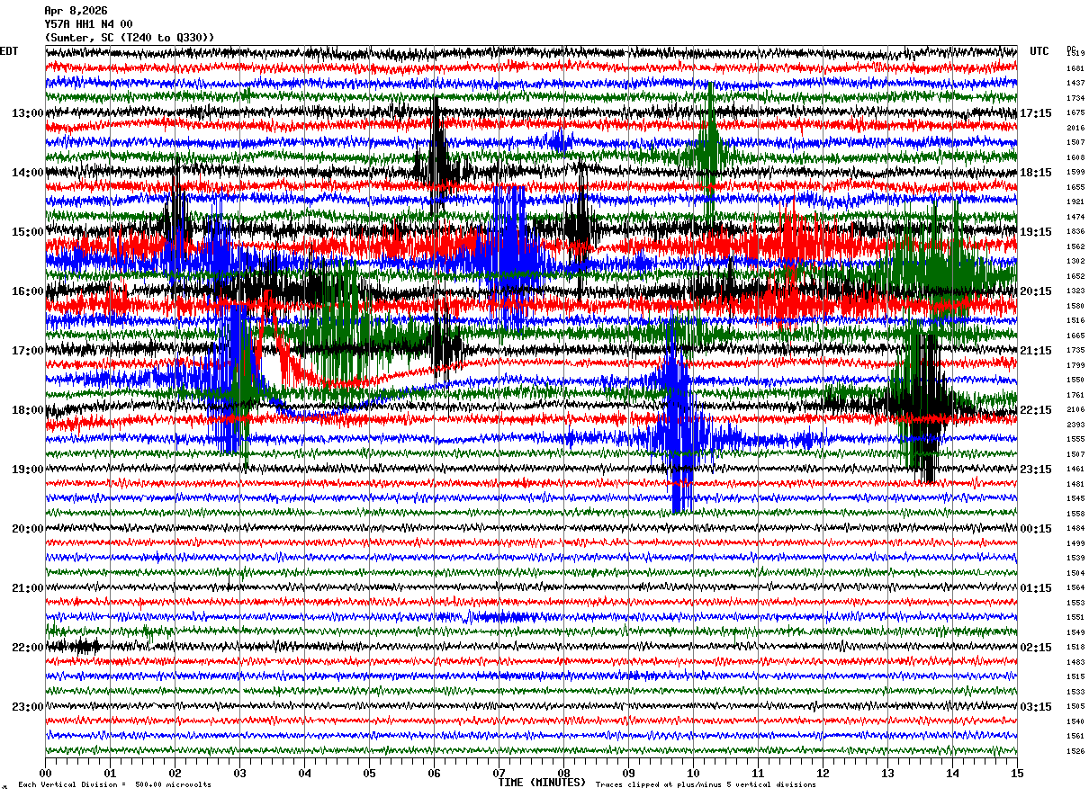Image resolution: width=1089 pixels, height=797 pixels.
Task: Click the DC value '1323'
Action: coord(1075,291)
